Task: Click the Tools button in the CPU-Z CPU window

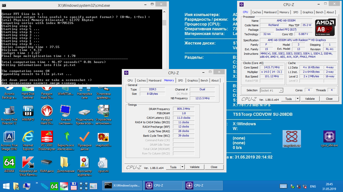Action: point(289,99)
